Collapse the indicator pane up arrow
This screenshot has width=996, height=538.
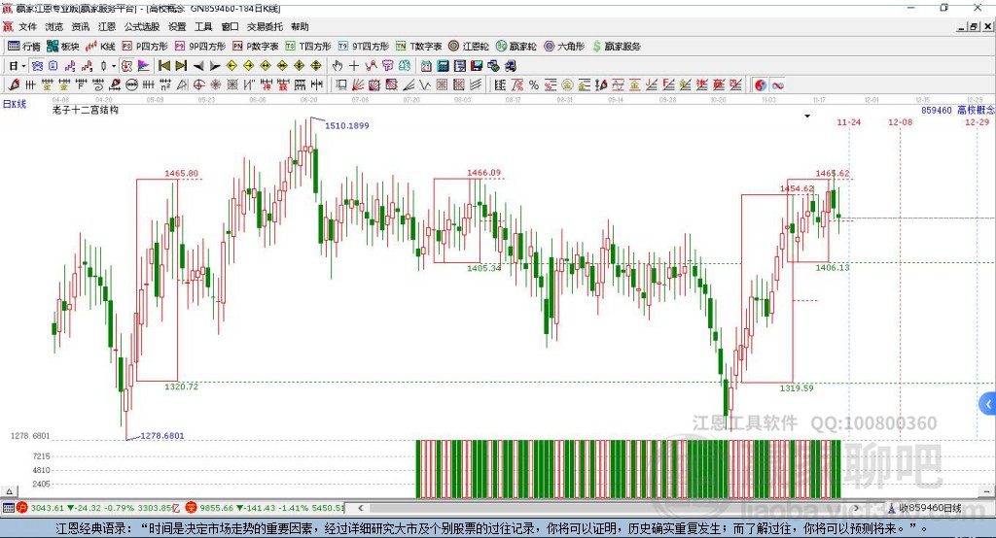[9, 491]
